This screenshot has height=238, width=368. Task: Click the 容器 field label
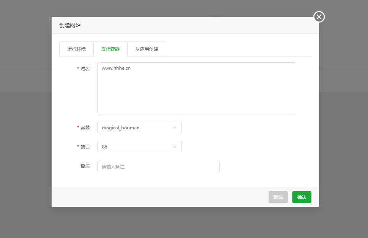pos(85,127)
